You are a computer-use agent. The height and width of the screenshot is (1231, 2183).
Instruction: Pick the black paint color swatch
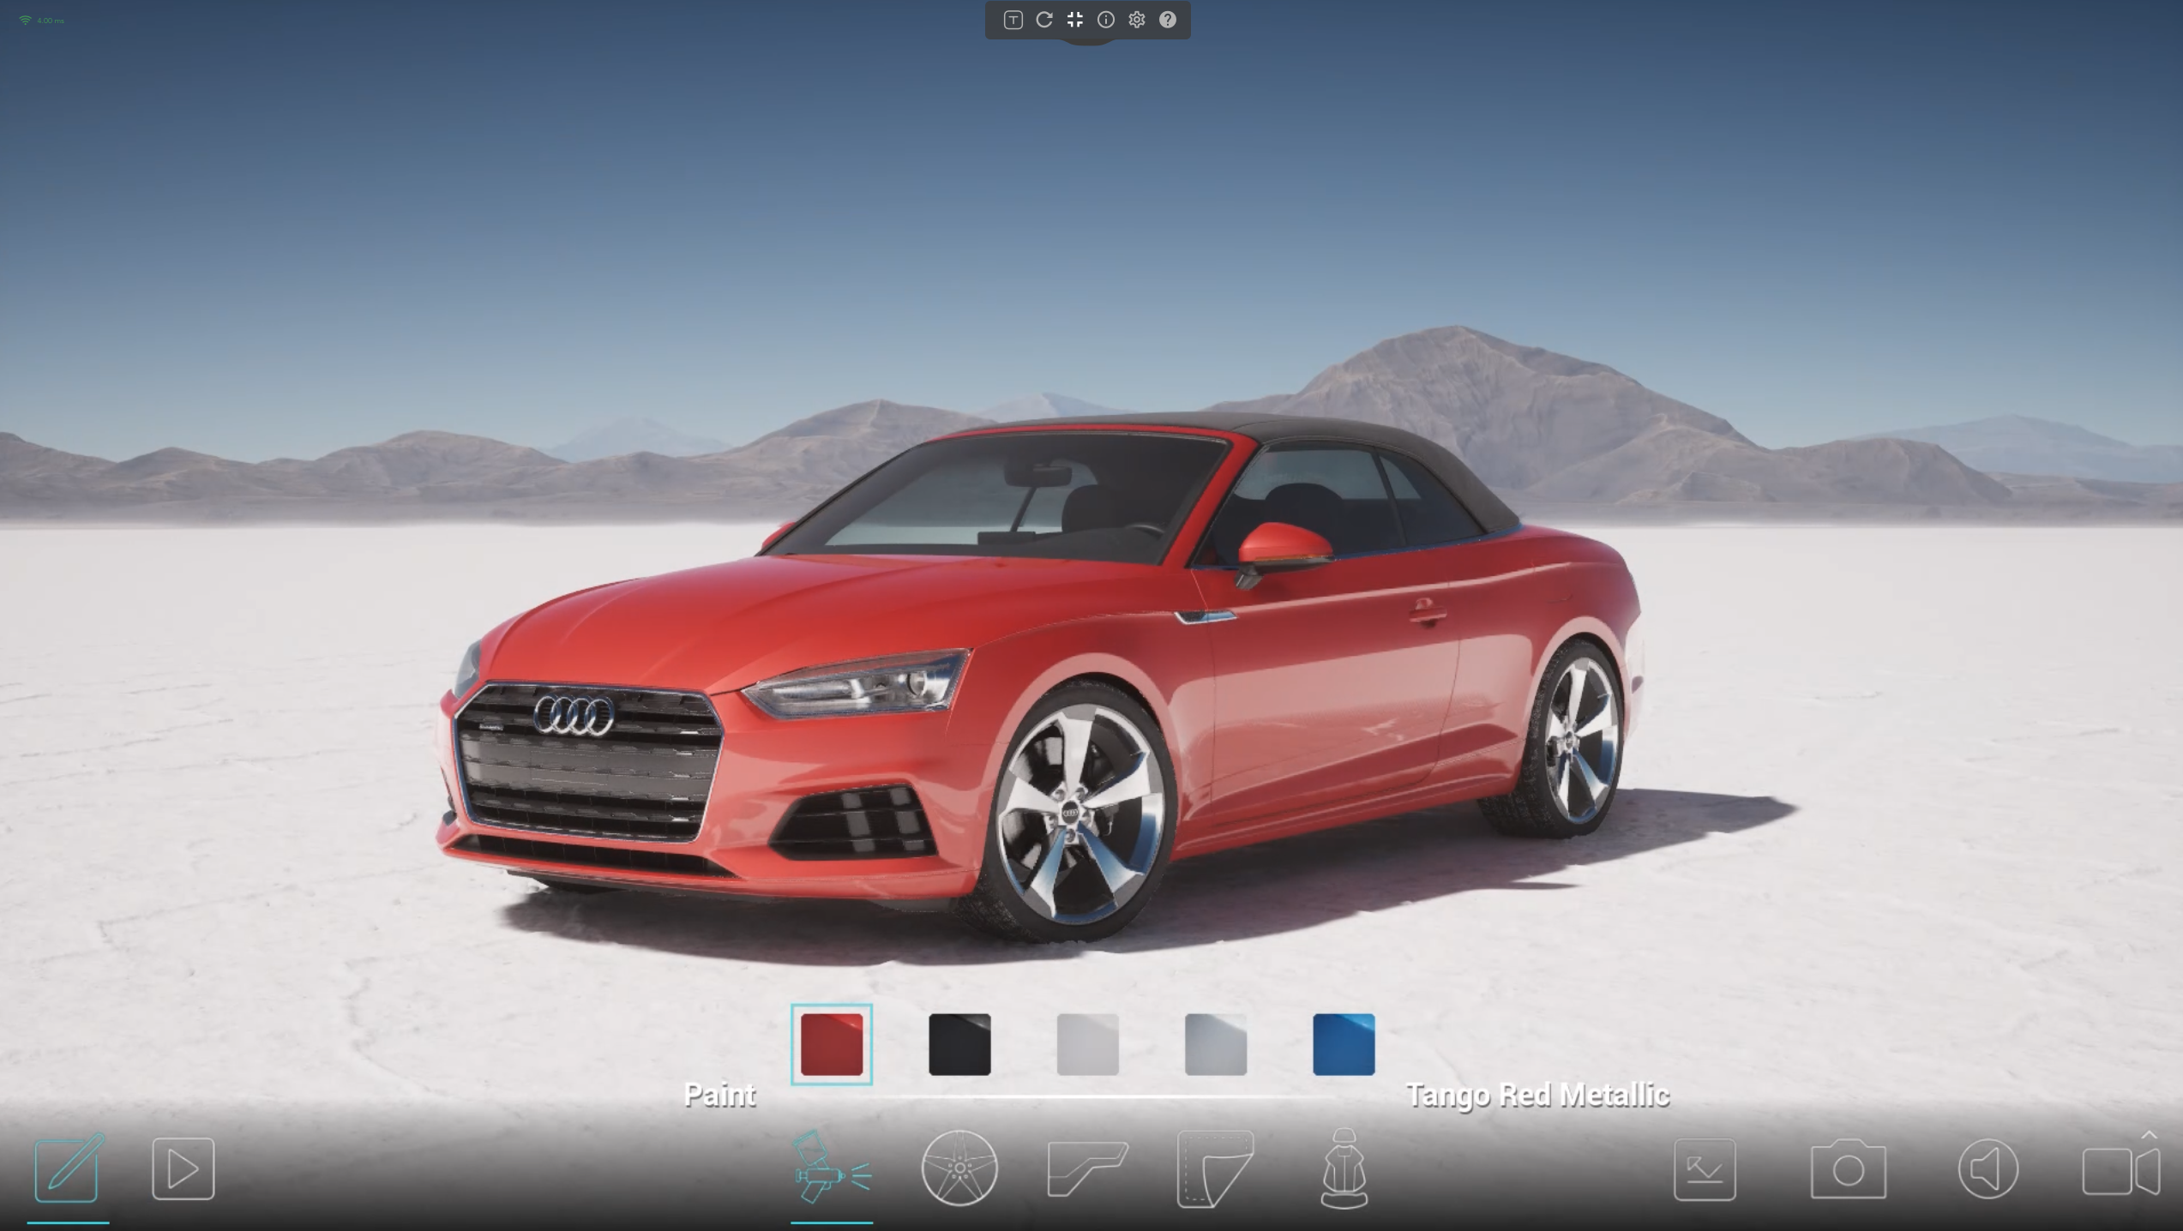(x=959, y=1044)
